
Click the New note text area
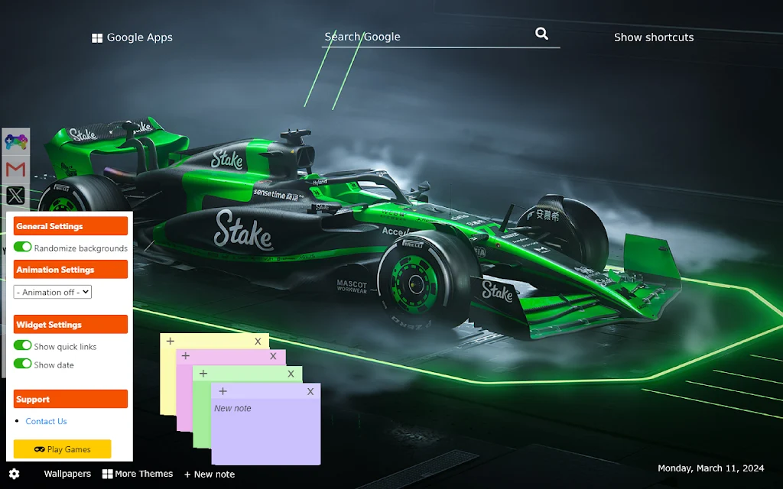tap(265, 432)
